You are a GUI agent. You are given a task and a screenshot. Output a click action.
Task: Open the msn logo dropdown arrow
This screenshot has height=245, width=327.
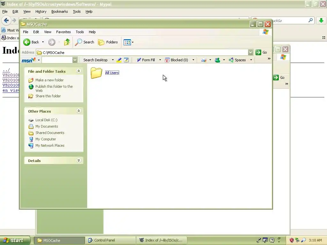coord(39,60)
